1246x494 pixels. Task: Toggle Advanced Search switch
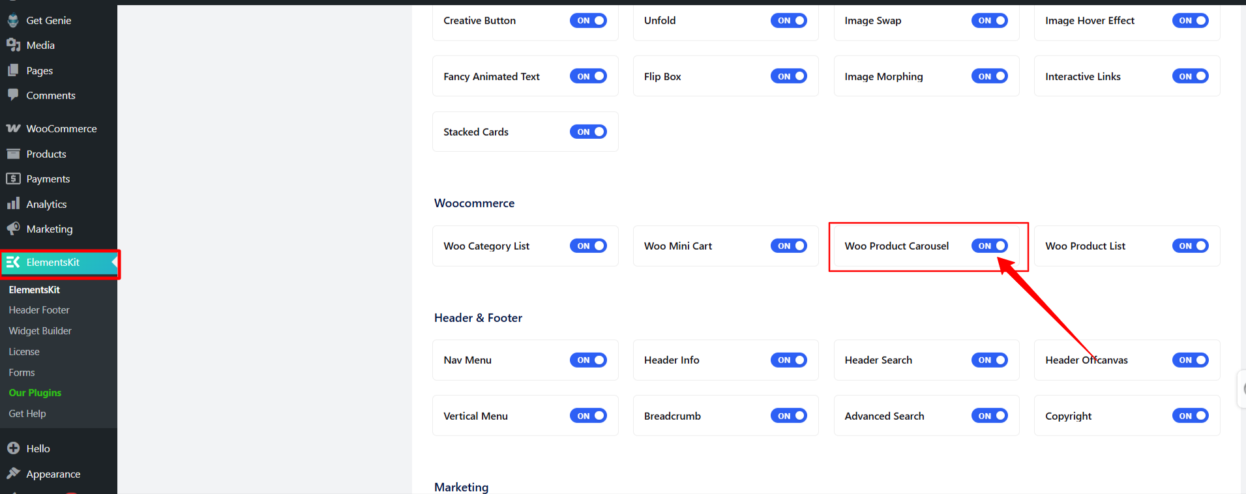point(990,416)
